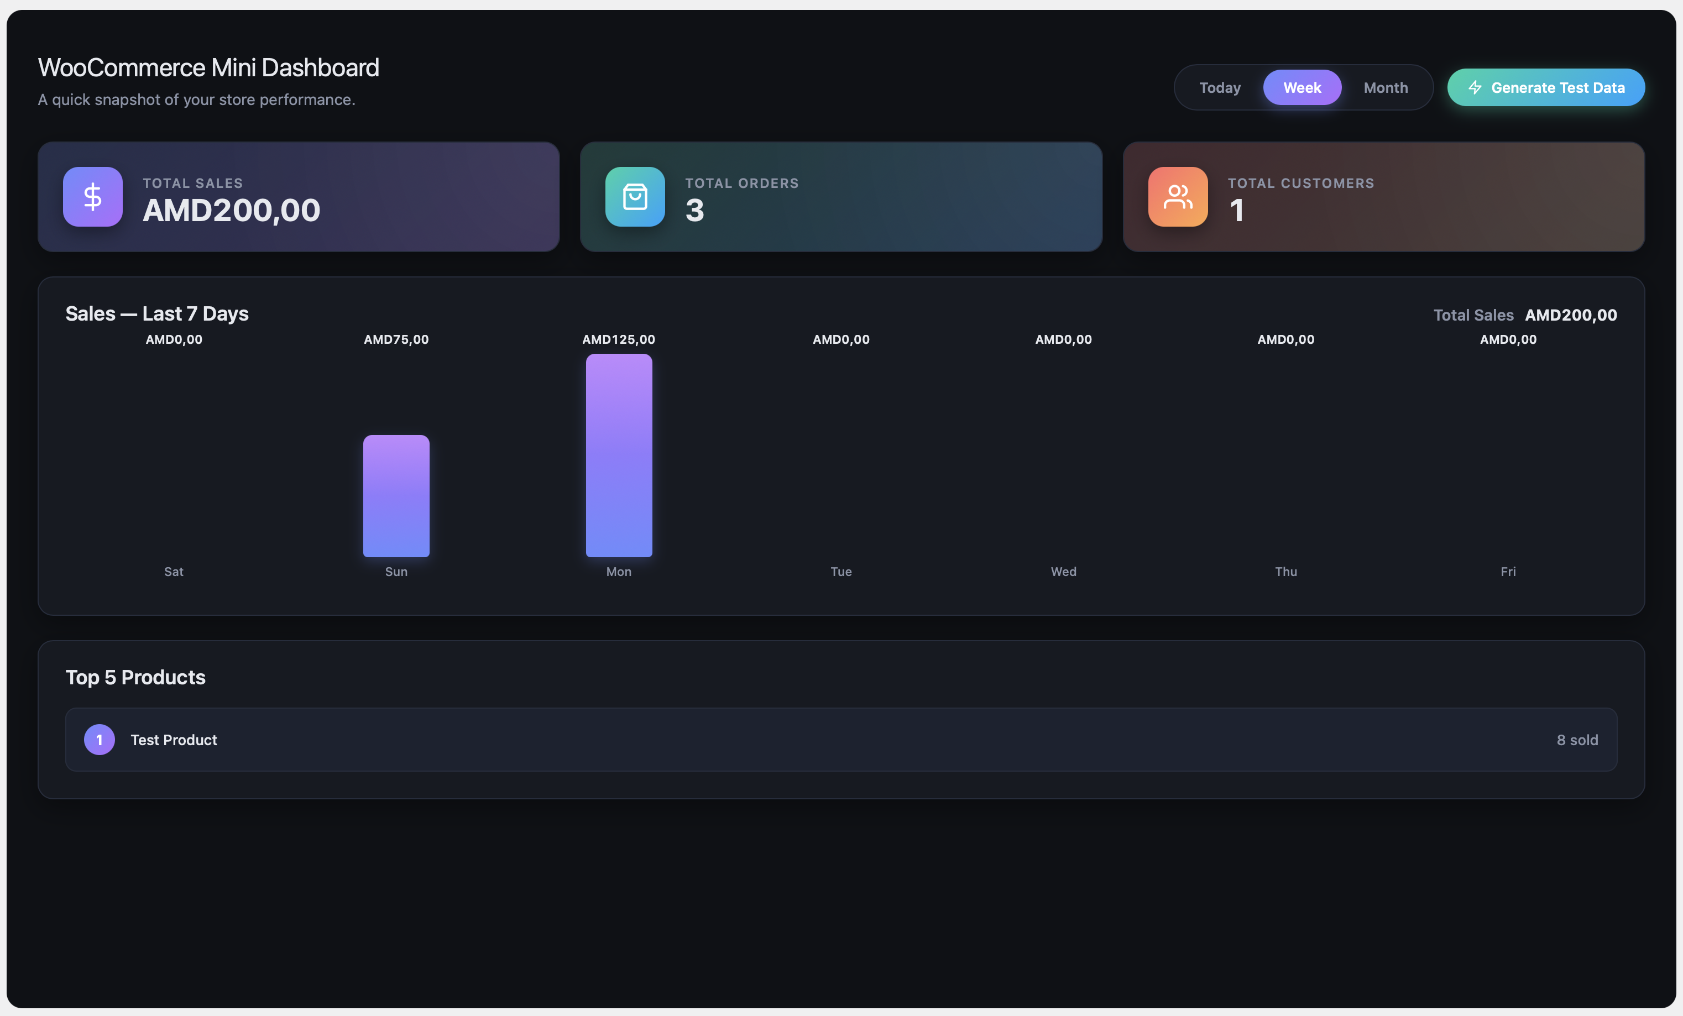Click the Top 5 Products heading
Screen dimensions: 1683x1016
coord(135,677)
